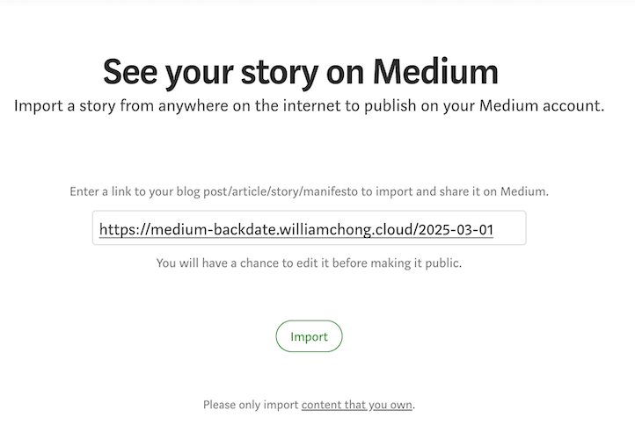The width and height of the screenshot is (635, 439).
Task: Open the "content that you own" link
Action: 356,405
